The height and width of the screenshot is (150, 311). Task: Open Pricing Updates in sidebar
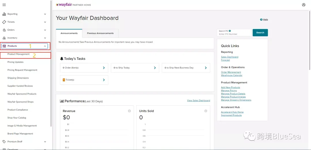point(16,62)
